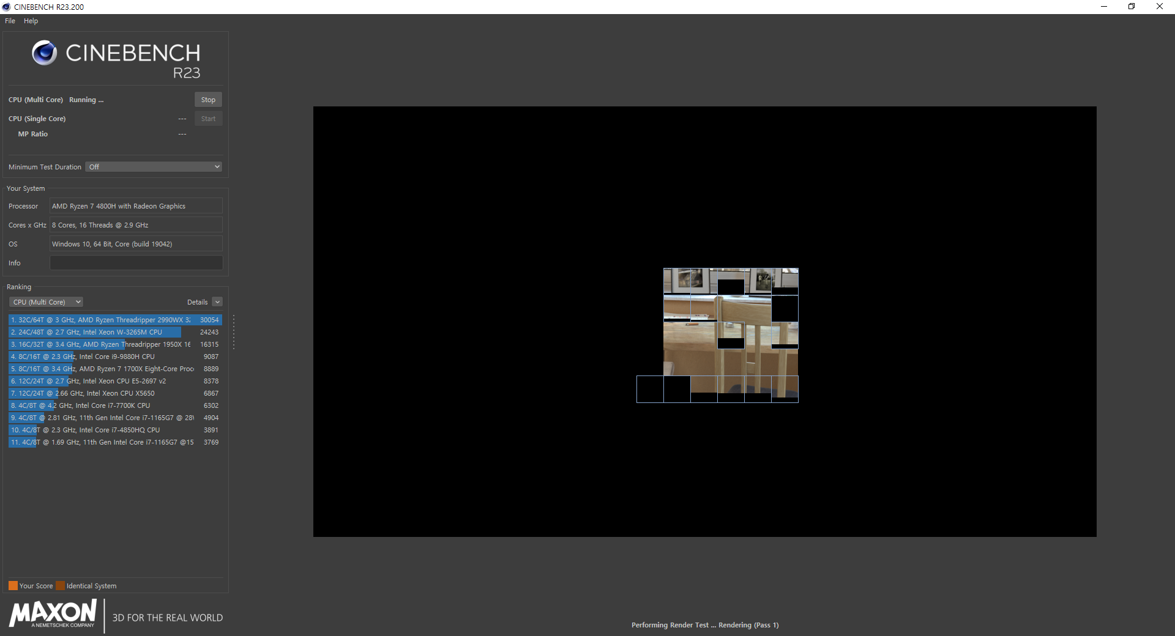This screenshot has width=1175, height=636.
Task: Click the Rendering (Pass 1) status text
Action: click(748, 625)
